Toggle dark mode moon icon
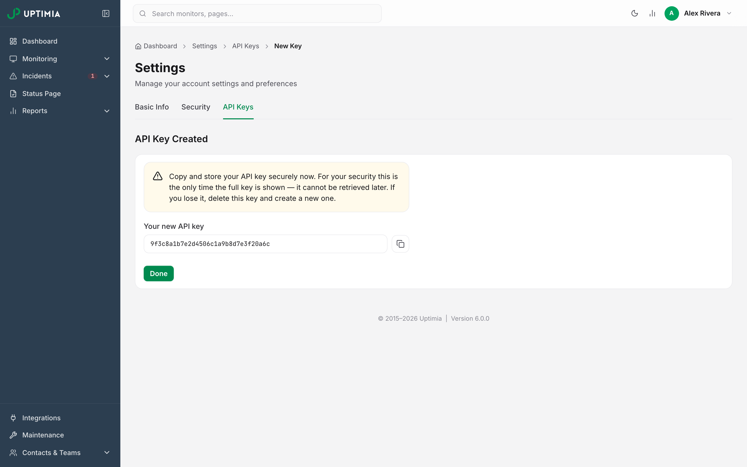 click(635, 13)
